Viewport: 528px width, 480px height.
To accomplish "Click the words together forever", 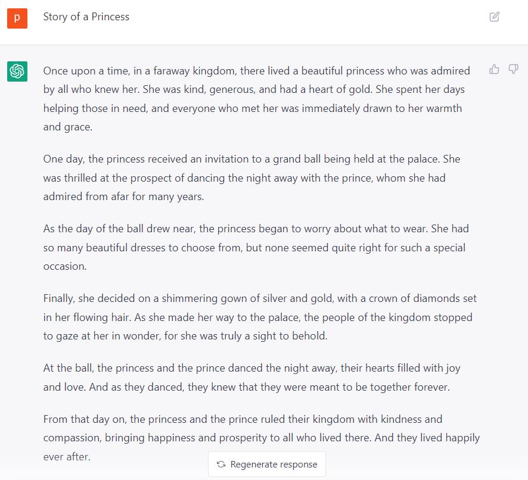I will point(412,387).
